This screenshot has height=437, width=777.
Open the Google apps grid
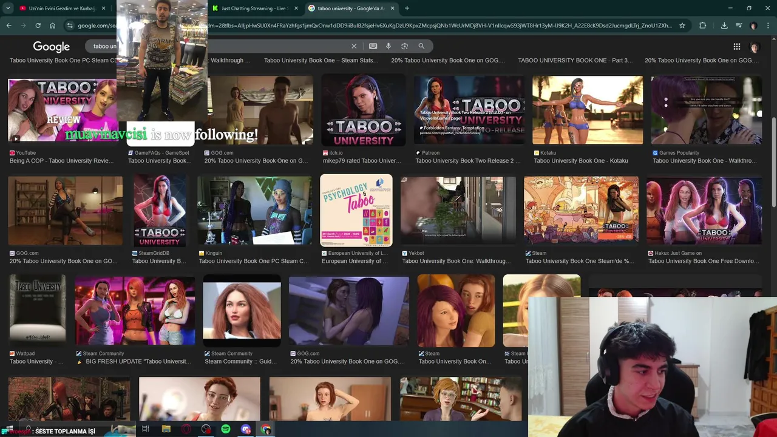[x=736, y=47]
